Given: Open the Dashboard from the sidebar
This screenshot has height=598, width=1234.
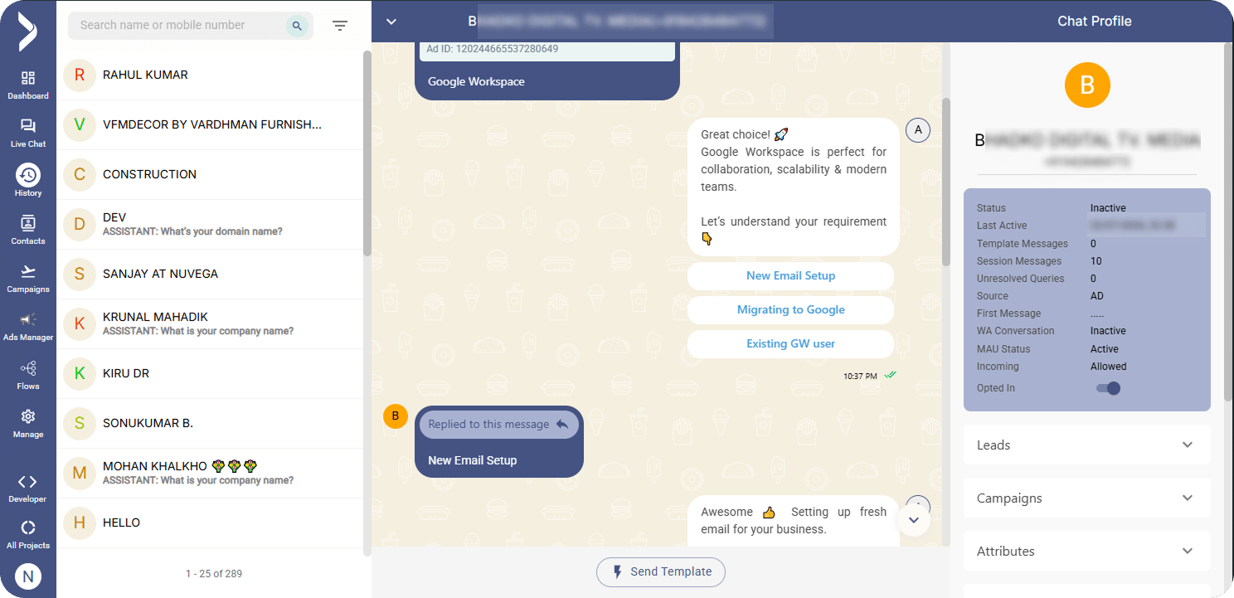Looking at the screenshot, I should [x=28, y=85].
